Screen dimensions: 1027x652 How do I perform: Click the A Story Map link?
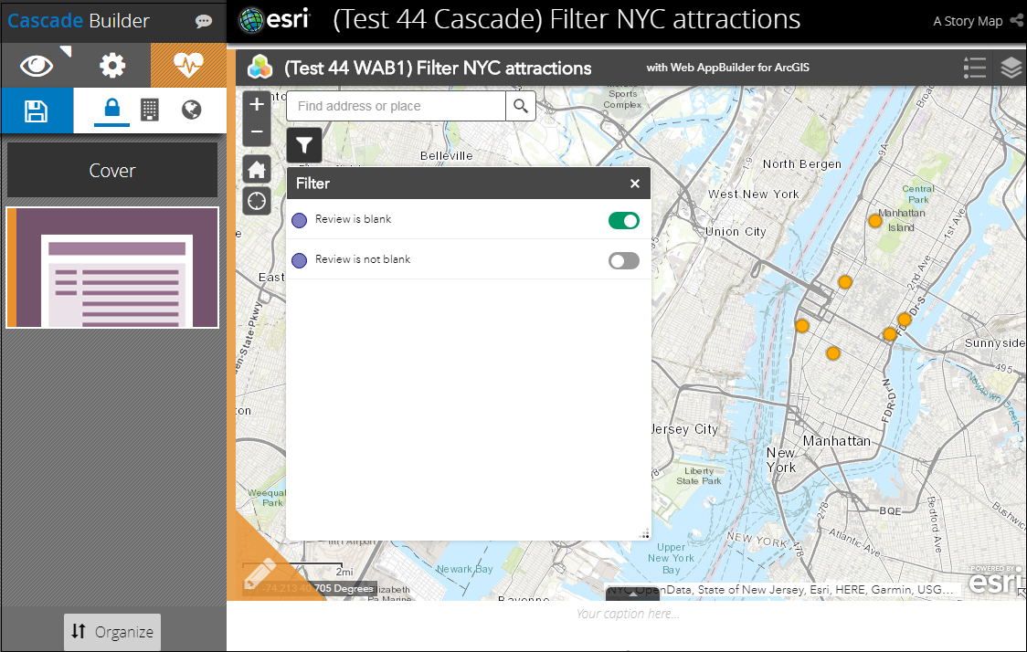[968, 21]
